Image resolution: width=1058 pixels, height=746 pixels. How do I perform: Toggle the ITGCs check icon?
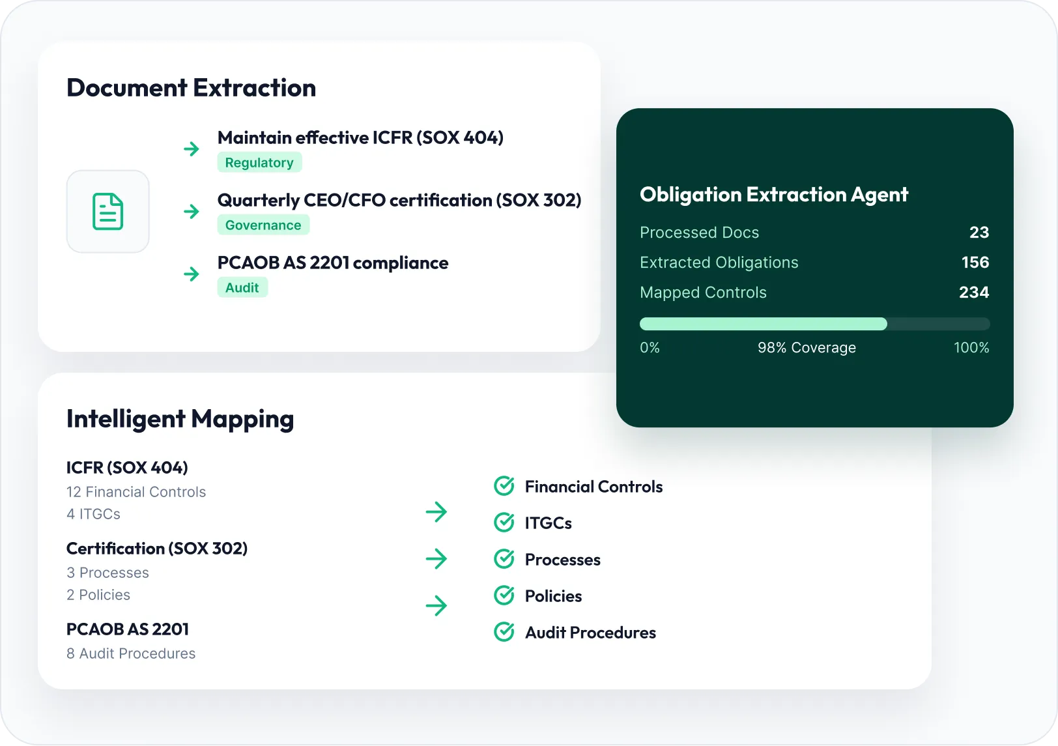[504, 523]
